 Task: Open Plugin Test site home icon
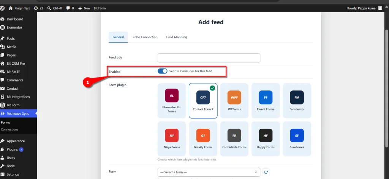tap(10, 8)
